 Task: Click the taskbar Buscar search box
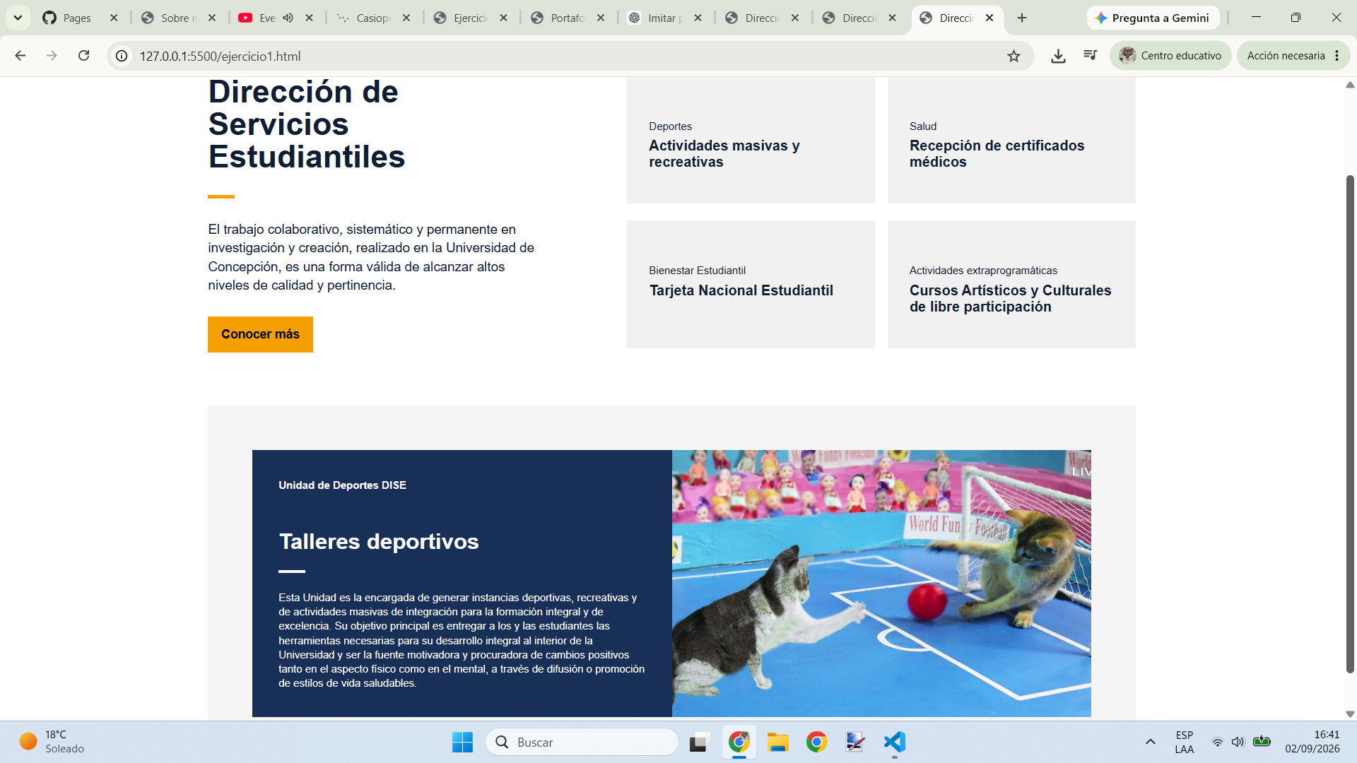(582, 742)
